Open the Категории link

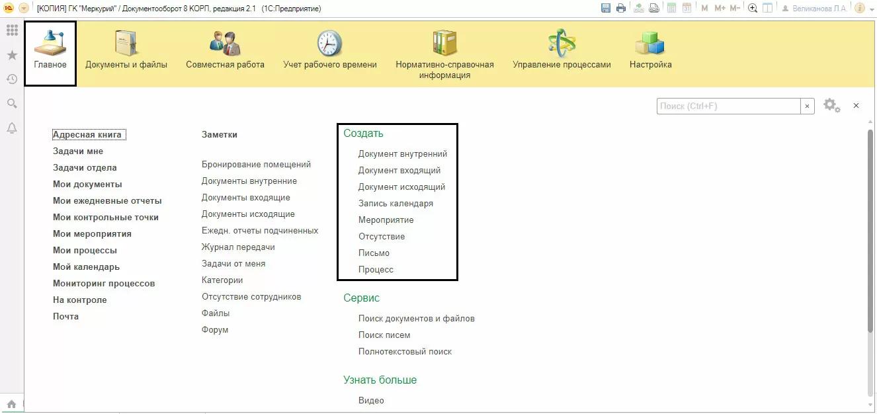click(222, 280)
